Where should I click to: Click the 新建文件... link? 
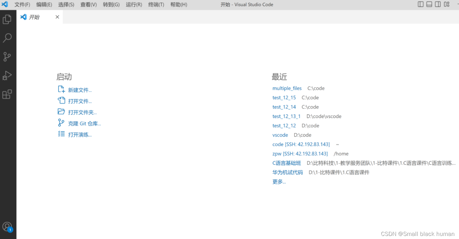[x=80, y=90]
